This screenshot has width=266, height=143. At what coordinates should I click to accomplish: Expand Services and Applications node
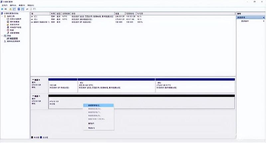pyautogui.click(x=2, y=41)
